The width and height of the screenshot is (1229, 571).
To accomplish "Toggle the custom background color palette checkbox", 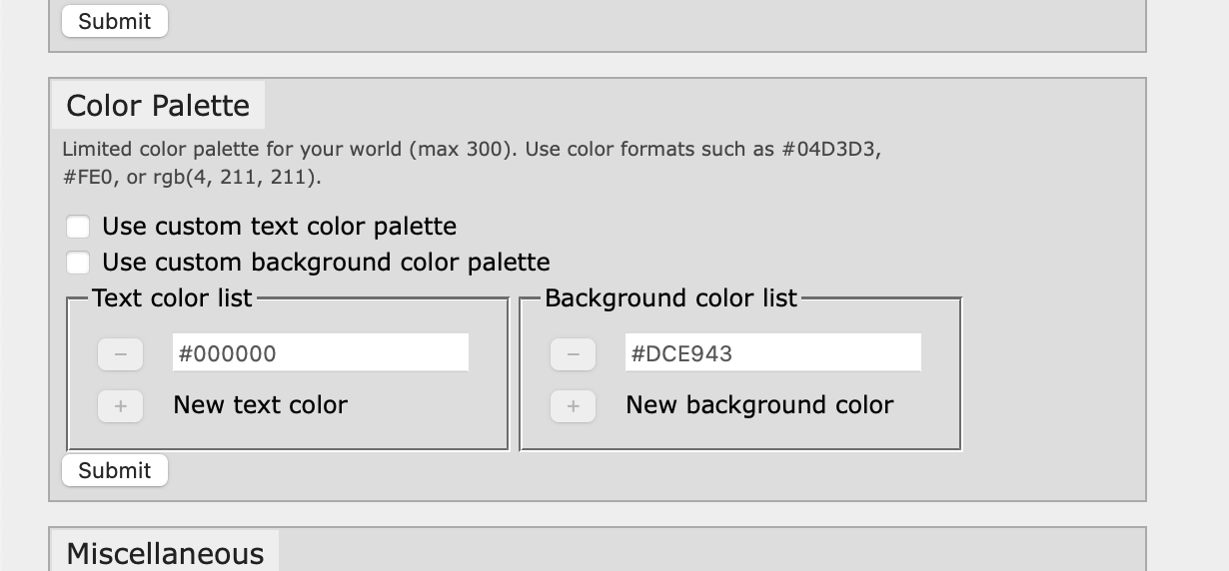I will click(78, 263).
